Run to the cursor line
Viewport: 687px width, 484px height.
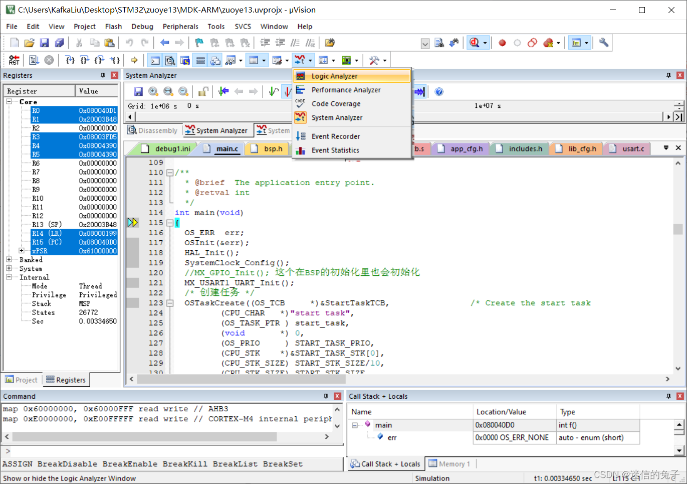115,61
